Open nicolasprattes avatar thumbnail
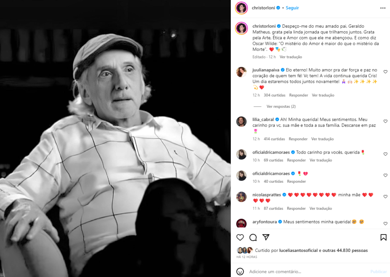 [x=241, y=197]
